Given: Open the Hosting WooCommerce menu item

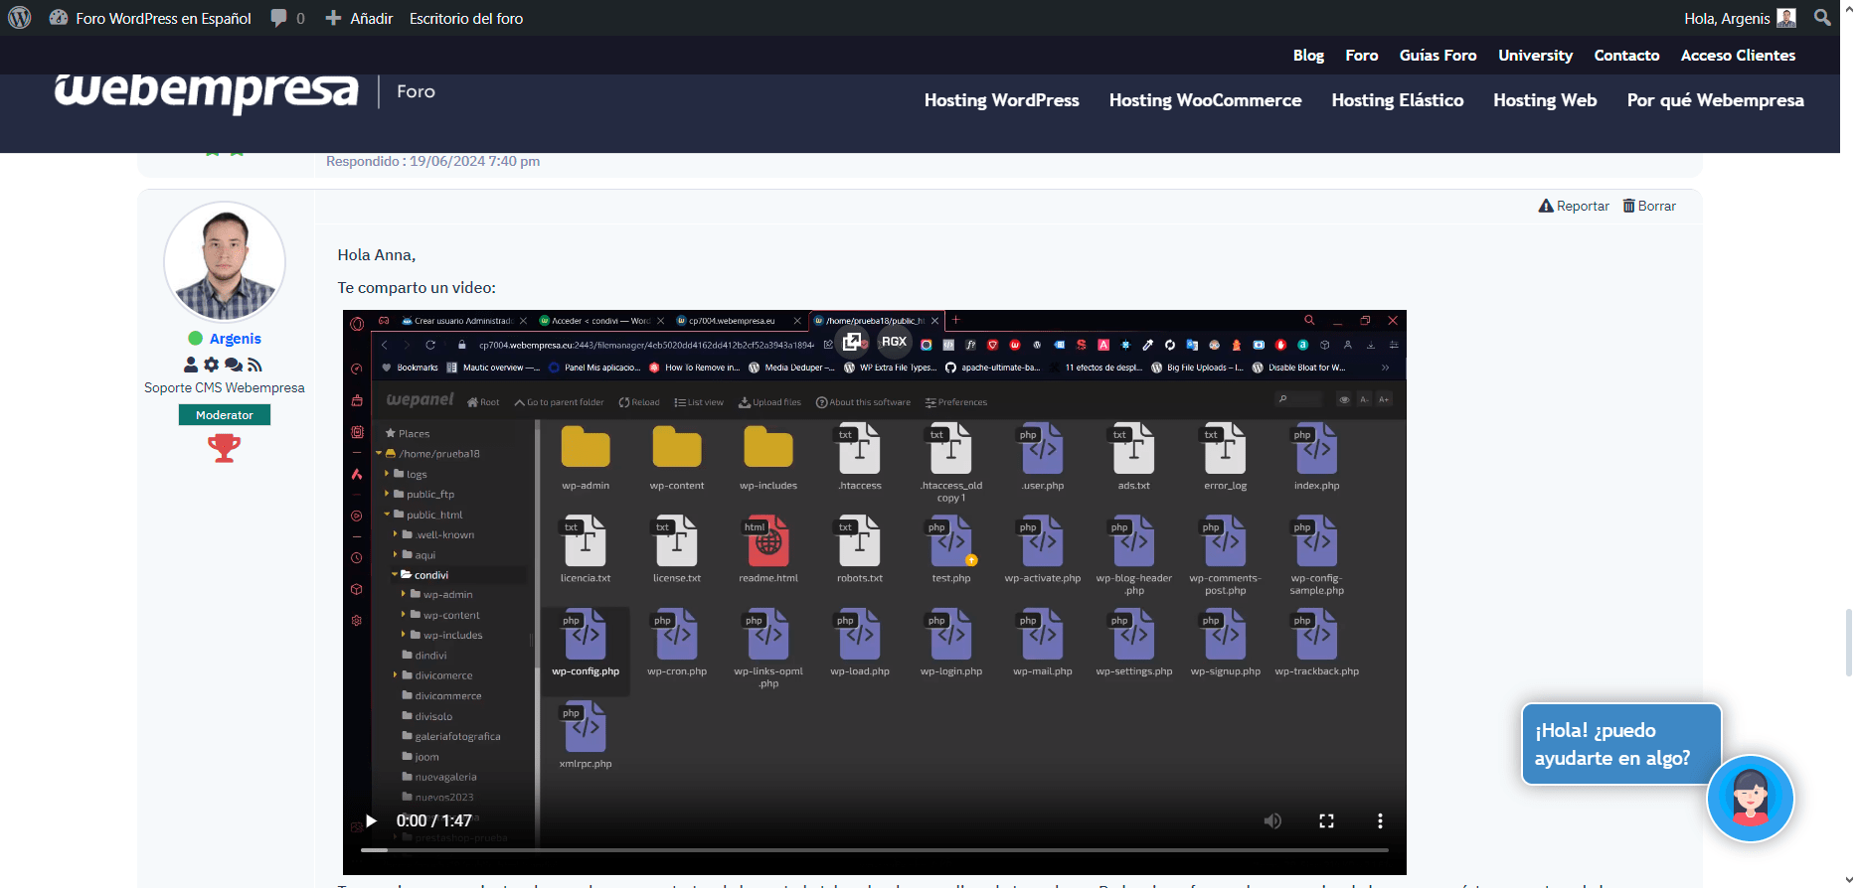Looking at the screenshot, I should [x=1205, y=100].
